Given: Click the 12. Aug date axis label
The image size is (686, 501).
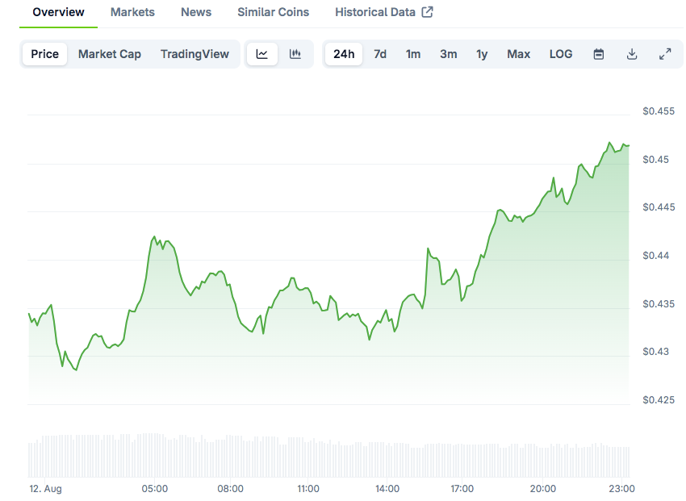Looking at the screenshot, I should click(45, 489).
